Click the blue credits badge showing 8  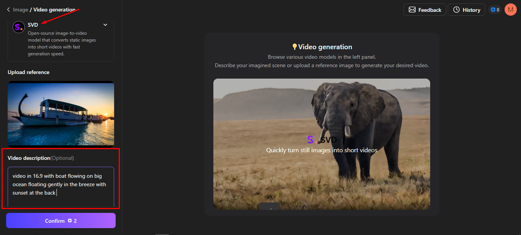495,9
